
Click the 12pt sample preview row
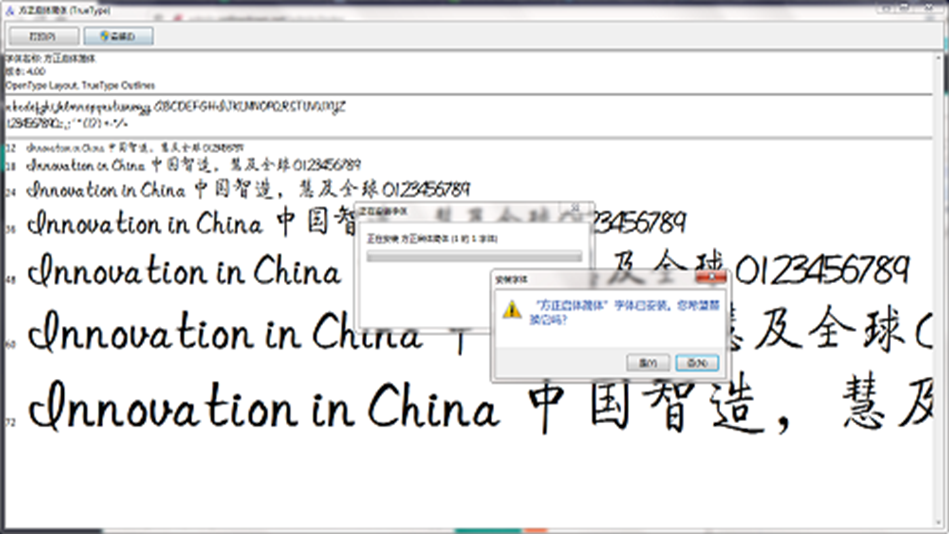tap(124, 147)
